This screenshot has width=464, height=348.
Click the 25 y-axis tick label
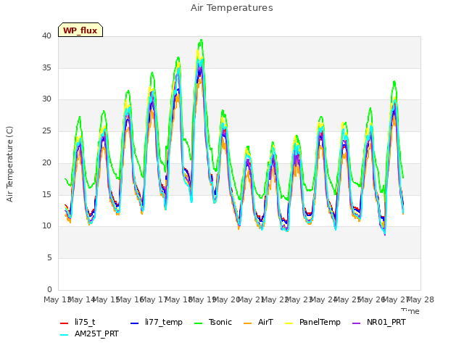[x=46, y=130]
